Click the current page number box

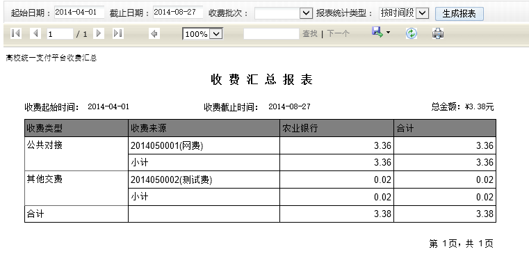pyautogui.click(x=60, y=34)
